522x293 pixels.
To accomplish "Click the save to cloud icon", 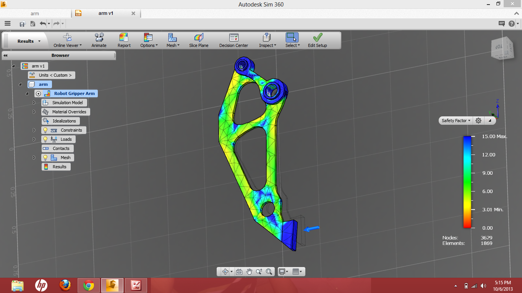I will tap(22, 24).
